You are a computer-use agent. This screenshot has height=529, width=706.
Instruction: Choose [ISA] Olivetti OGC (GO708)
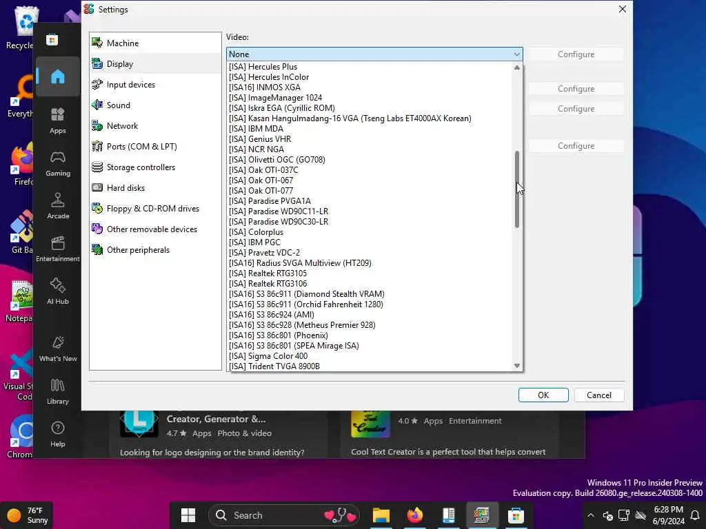pyautogui.click(x=370, y=160)
